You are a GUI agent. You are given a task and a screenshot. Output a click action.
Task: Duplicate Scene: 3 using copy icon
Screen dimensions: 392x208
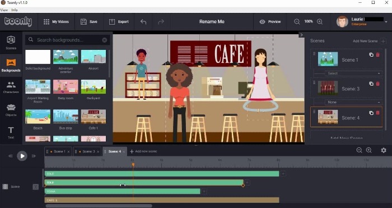371,84
